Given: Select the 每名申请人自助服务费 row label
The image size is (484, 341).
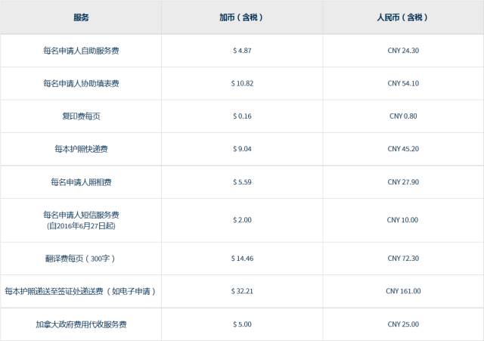Looking at the screenshot, I should [80, 51].
